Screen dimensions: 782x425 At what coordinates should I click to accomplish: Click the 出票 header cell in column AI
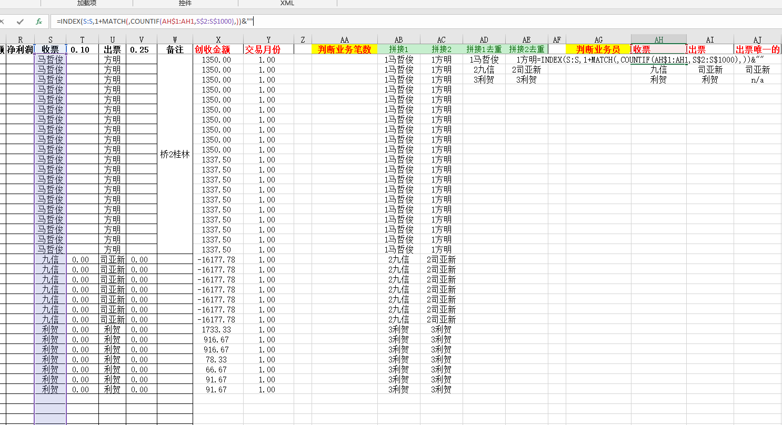[710, 49]
